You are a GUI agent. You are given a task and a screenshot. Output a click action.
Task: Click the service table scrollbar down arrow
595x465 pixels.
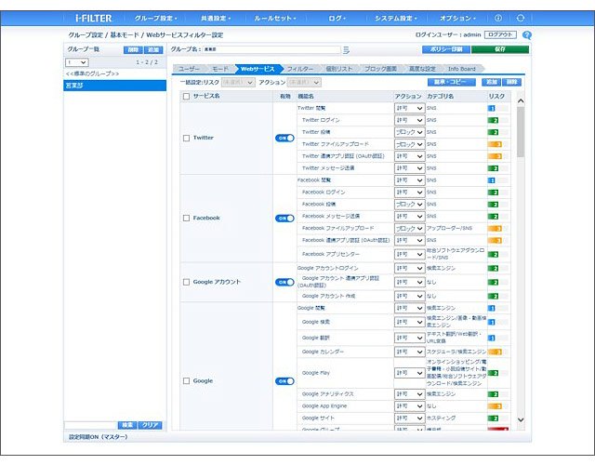point(521,419)
